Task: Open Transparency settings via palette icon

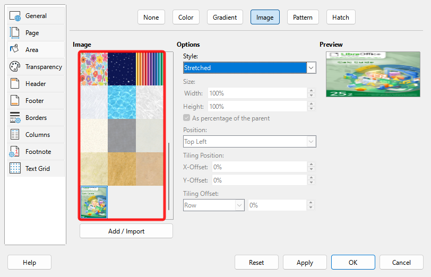Action: (x=15, y=67)
